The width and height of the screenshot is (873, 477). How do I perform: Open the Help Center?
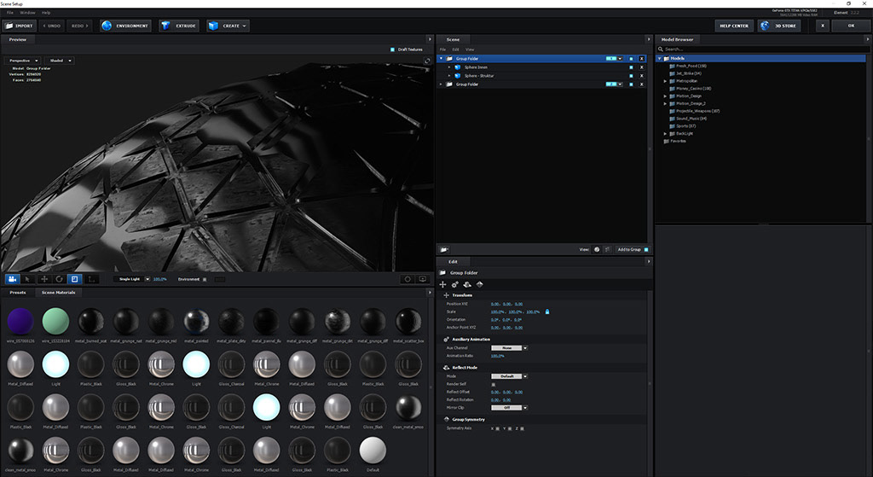tap(734, 26)
